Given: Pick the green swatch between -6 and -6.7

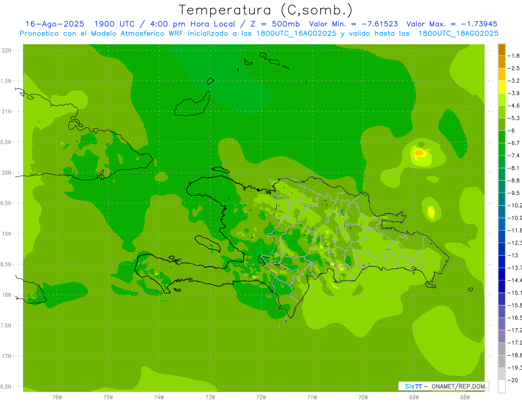Looking at the screenshot, I should (x=502, y=137).
